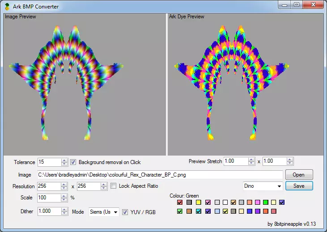Toggle the YUV / RGB checkbox
The image size is (327, 232).
[125, 212]
